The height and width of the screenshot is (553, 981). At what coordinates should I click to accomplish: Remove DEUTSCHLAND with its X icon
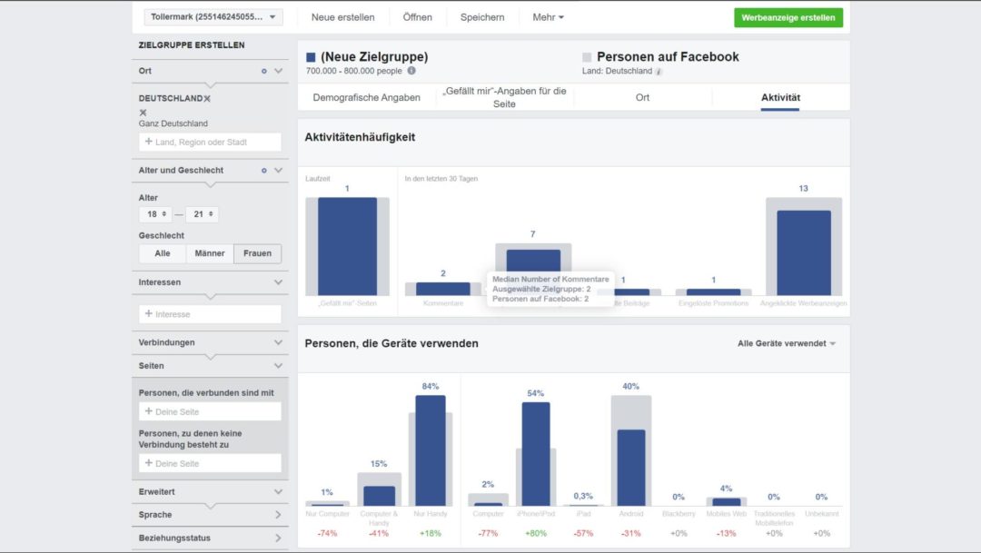207,99
